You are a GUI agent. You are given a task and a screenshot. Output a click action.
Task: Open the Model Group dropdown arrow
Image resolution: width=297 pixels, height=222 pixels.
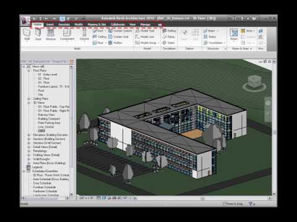pos(158,43)
